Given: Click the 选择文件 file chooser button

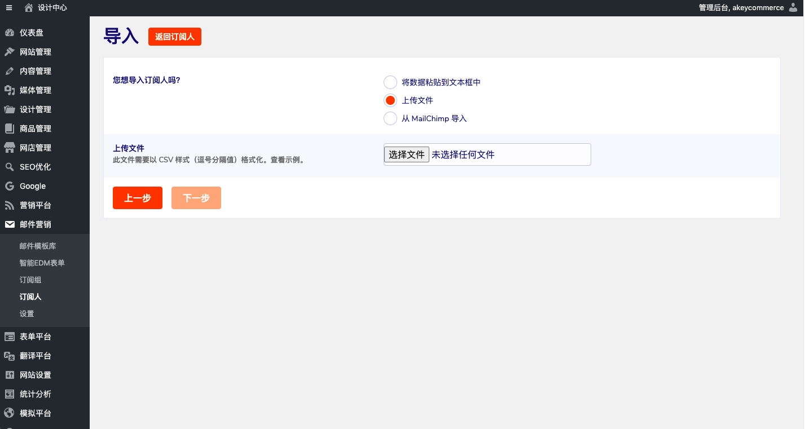Looking at the screenshot, I should coord(407,154).
